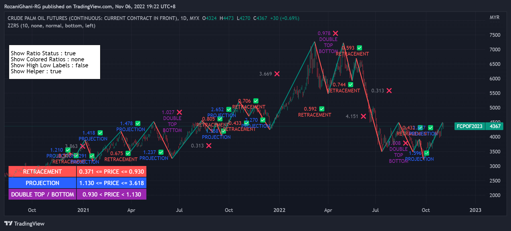
Task: Click the green checkmark next to 1.237
Action: pyautogui.click(x=161, y=152)
